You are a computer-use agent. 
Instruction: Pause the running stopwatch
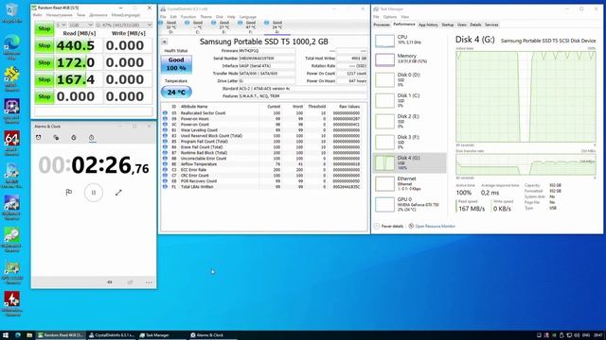coord(94,193)
